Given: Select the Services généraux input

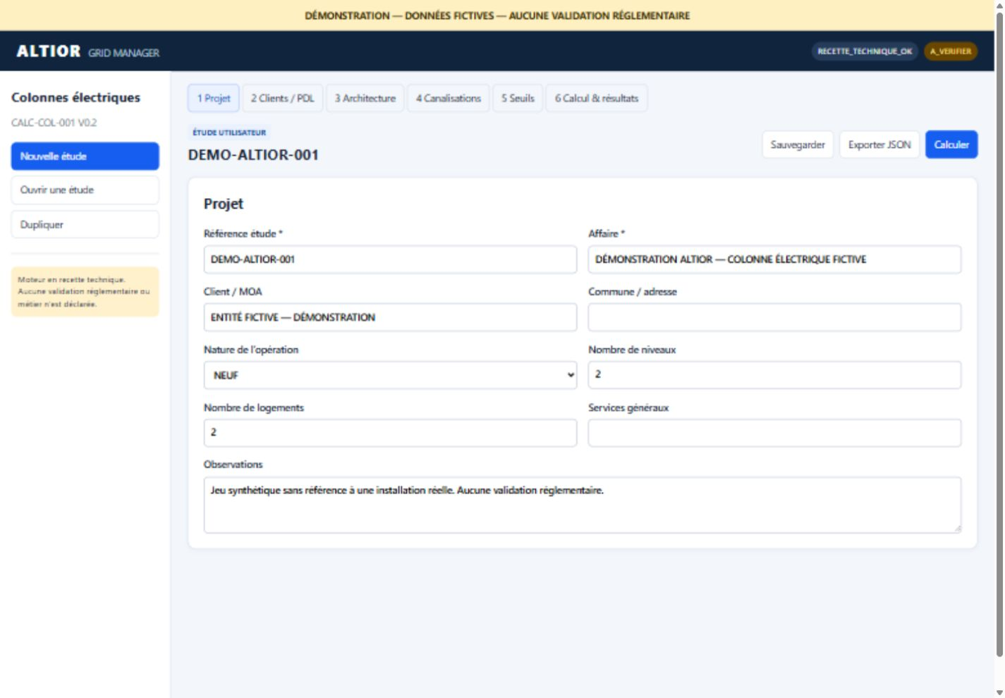Looking at the screenshot, I should coord(774,433).
